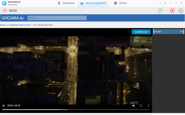185x115 pixels.
Task: Select the Wootly EN server
Action: 169,32
